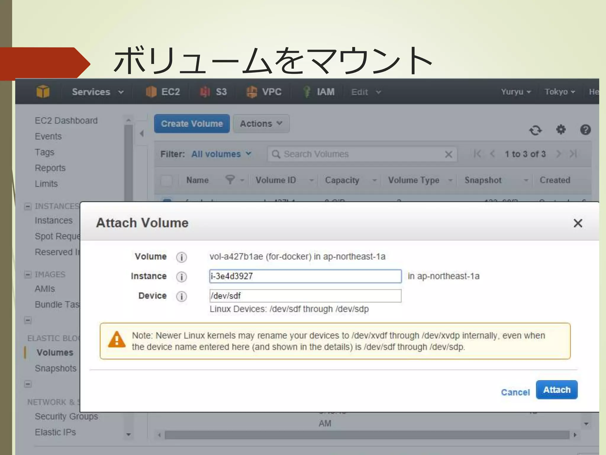Image resolution: width=606 pixels, height=455 pixels.
Task: Click the Instance info icon
Action: pyautogui.click(x=181, y=277)
